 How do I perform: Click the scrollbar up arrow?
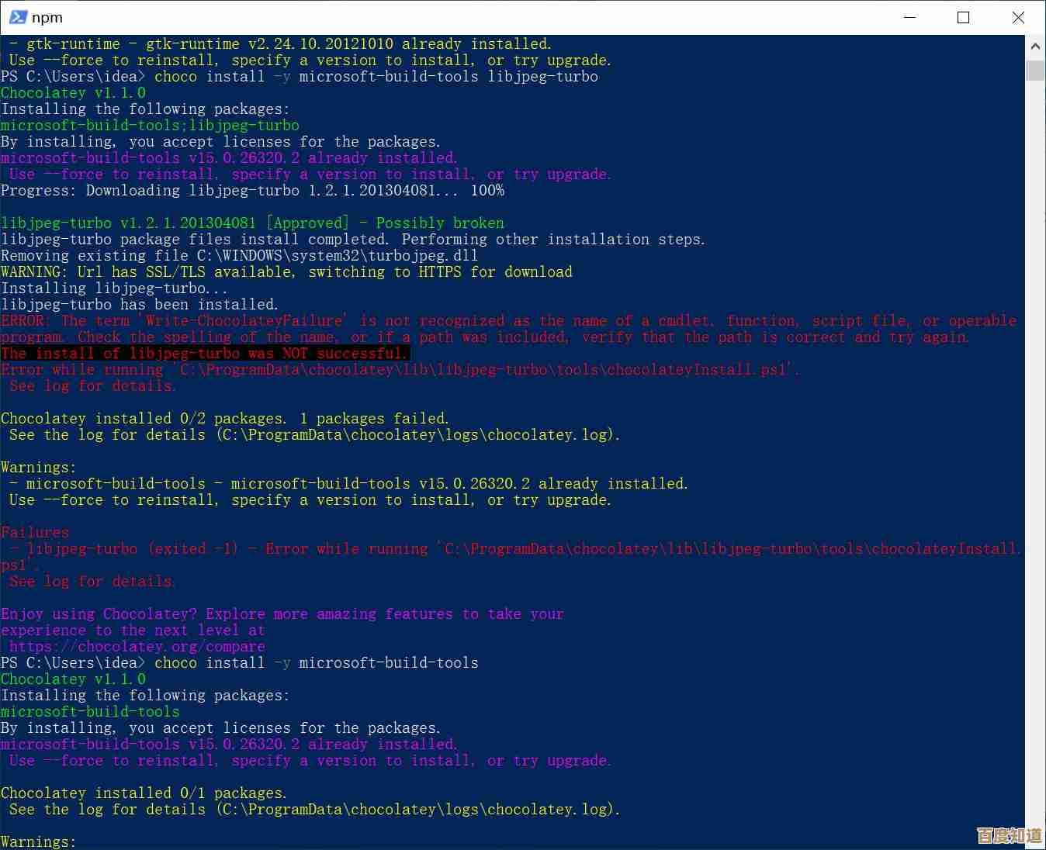[1035, 47]
